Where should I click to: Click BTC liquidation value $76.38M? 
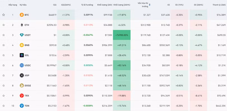(x=221, y=15)
